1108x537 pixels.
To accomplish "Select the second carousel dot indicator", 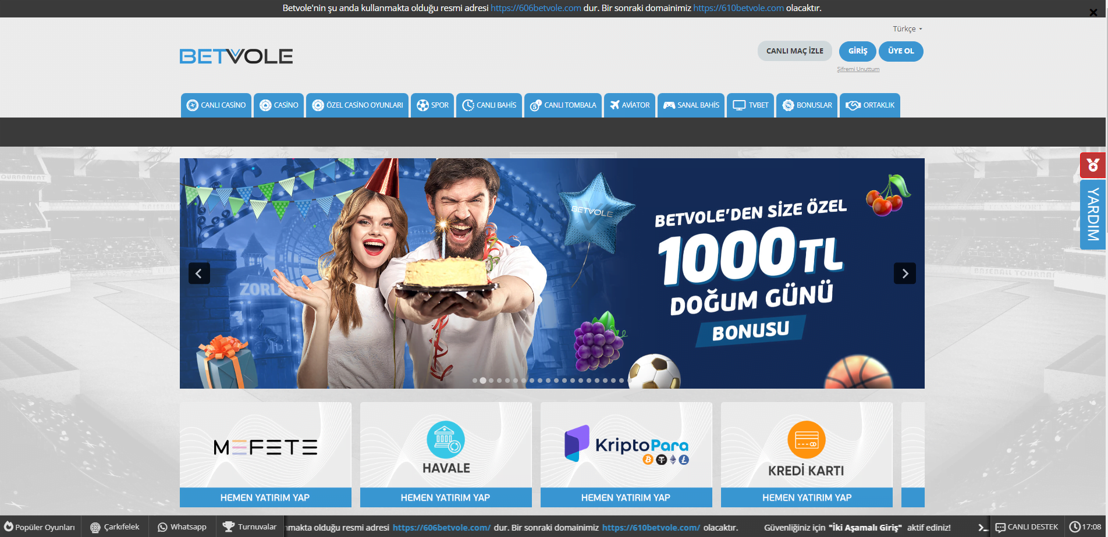I will (483, 380).
